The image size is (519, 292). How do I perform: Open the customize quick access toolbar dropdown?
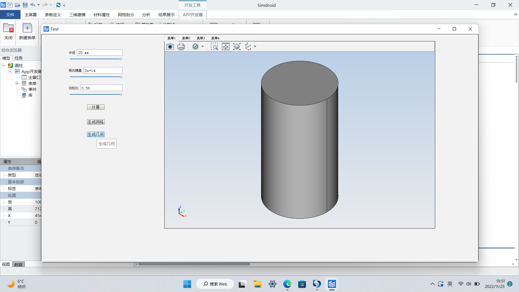64,5
